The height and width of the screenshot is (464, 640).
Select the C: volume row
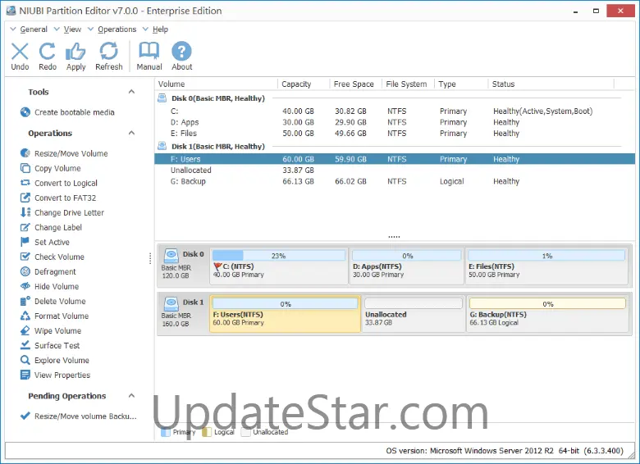point(395,111)
